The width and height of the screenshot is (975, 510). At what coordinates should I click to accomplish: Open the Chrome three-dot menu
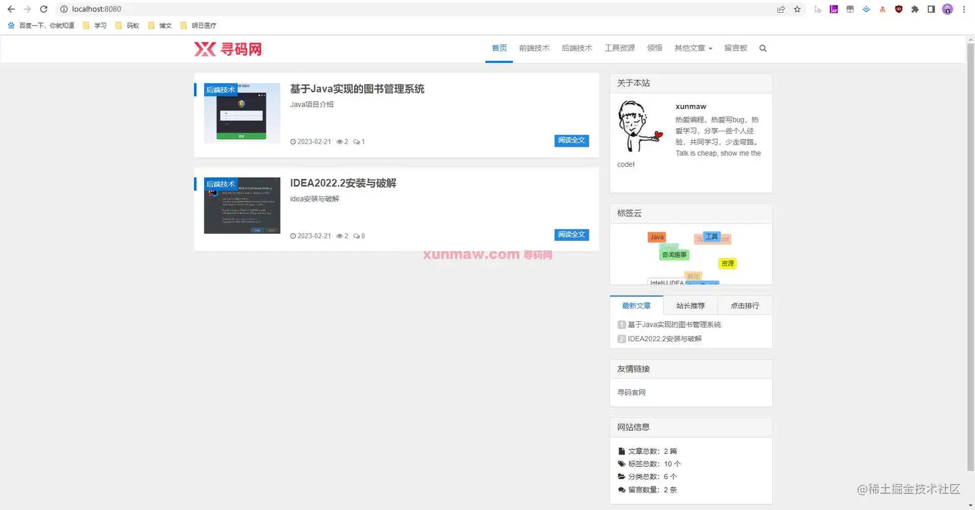(x=965, y=9)
